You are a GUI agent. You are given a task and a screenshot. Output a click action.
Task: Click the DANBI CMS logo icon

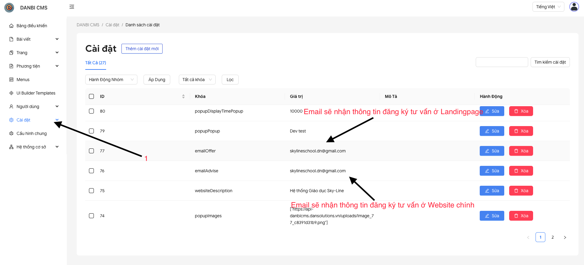pos(9,8)
